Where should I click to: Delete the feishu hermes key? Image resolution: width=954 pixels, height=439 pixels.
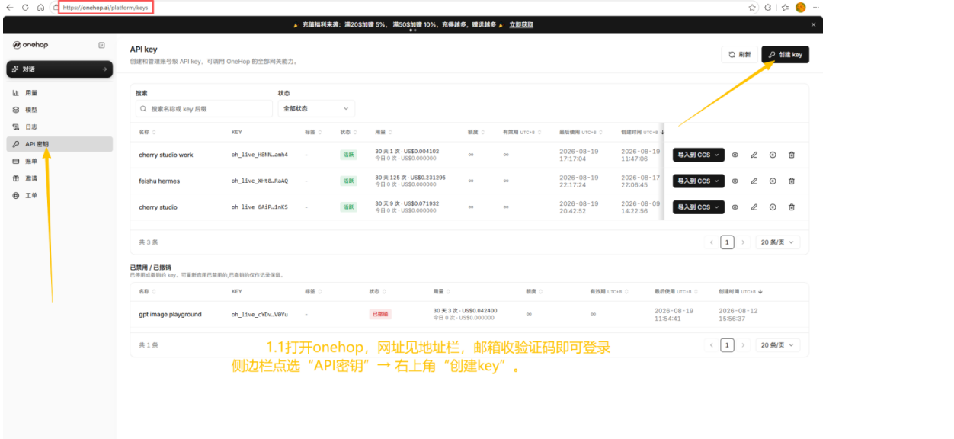[x=791, y=181]
